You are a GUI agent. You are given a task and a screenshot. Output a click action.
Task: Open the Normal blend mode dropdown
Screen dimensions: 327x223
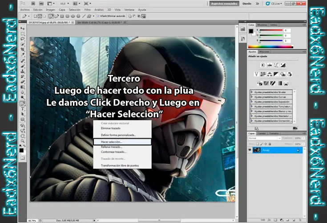click(264, 138)
